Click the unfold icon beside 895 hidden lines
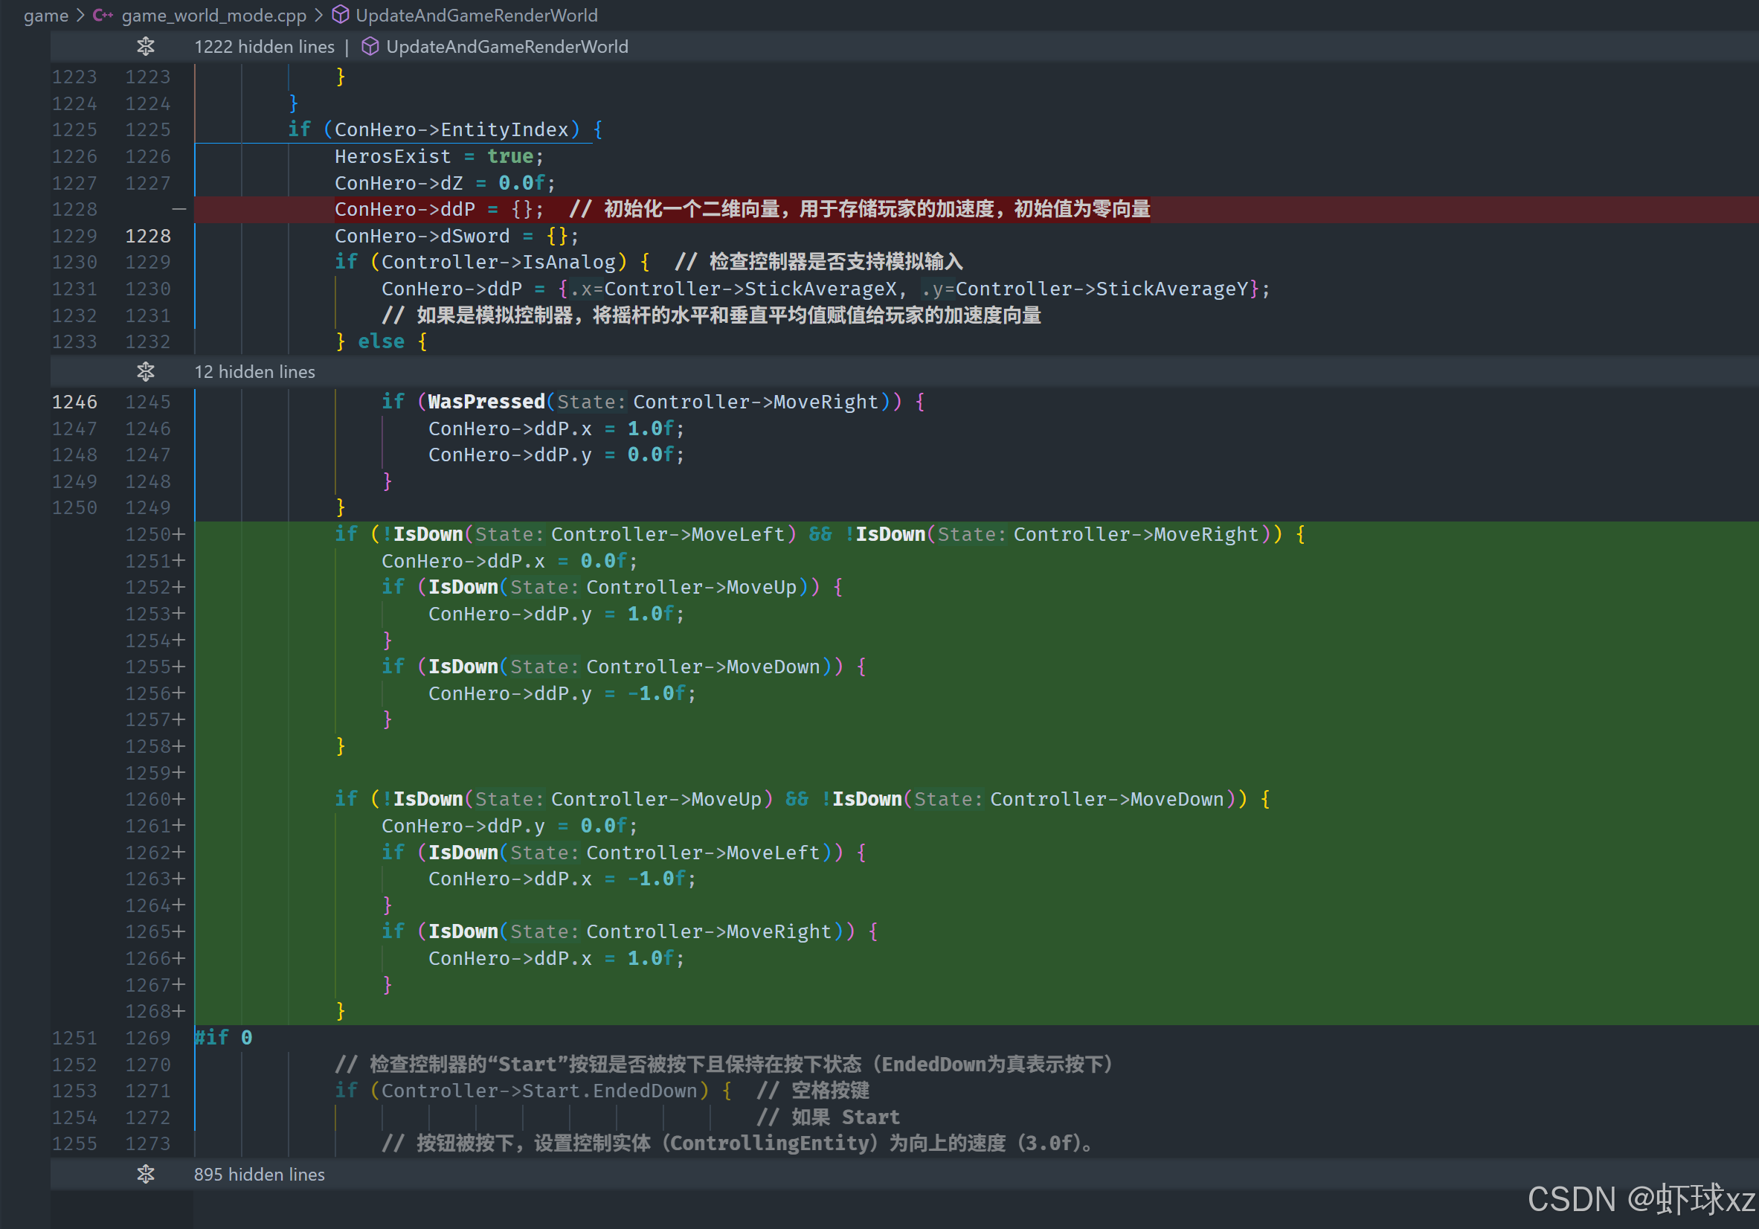Viewport: 1759px width, 1229px height. [x=146, y=1174]
